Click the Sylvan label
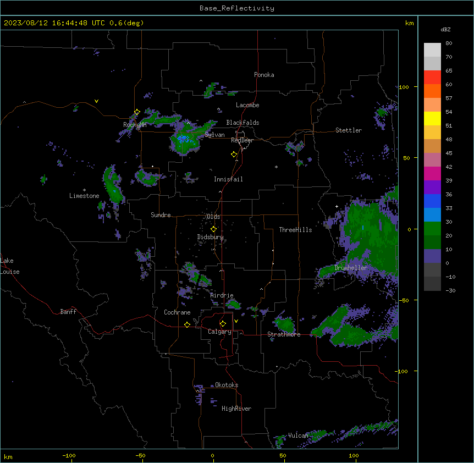 click(214, 135)
